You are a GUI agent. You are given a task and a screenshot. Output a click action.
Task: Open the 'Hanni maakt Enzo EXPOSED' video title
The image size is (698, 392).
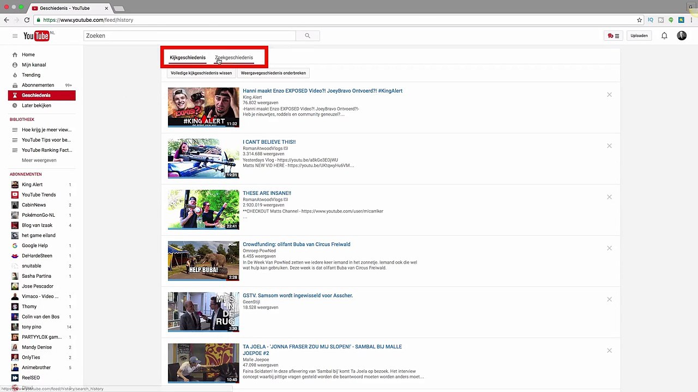coord(322,91)
